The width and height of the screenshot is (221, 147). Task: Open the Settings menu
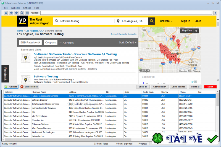tap(27, 8)
